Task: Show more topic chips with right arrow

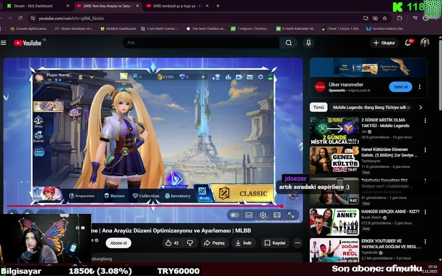Action: pos(421,107)
